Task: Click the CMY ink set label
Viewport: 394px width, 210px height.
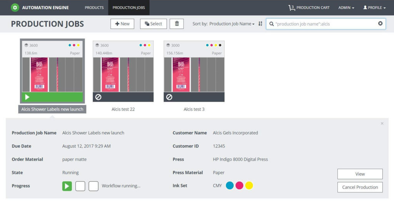Action: pos(217,186)
